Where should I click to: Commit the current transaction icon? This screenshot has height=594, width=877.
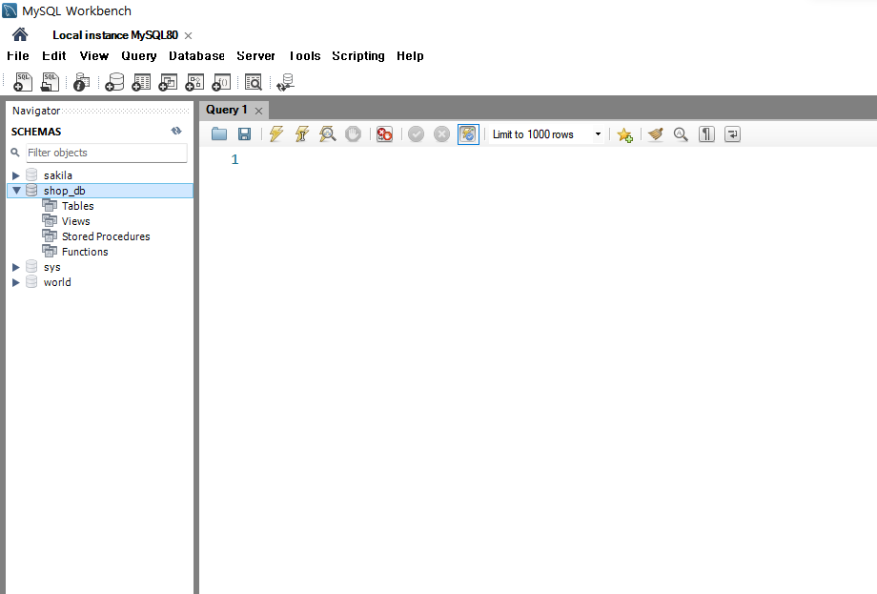[x=417, y=134]
